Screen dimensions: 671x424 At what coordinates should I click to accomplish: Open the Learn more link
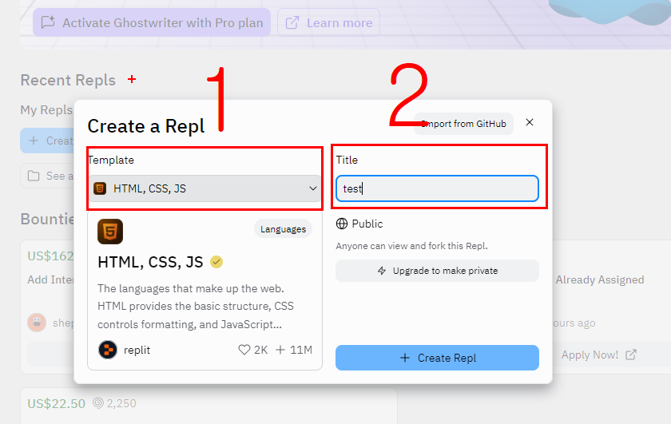(x=328, y=22)
